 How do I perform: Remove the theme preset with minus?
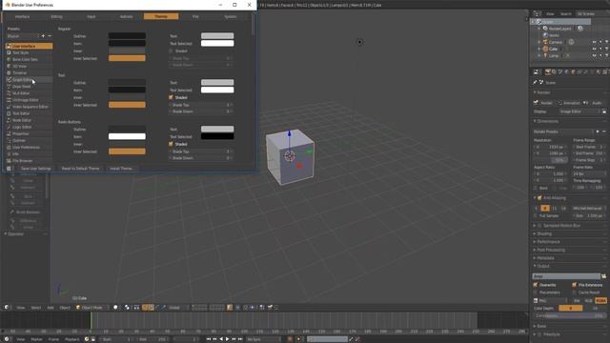(x=50, y=36)
